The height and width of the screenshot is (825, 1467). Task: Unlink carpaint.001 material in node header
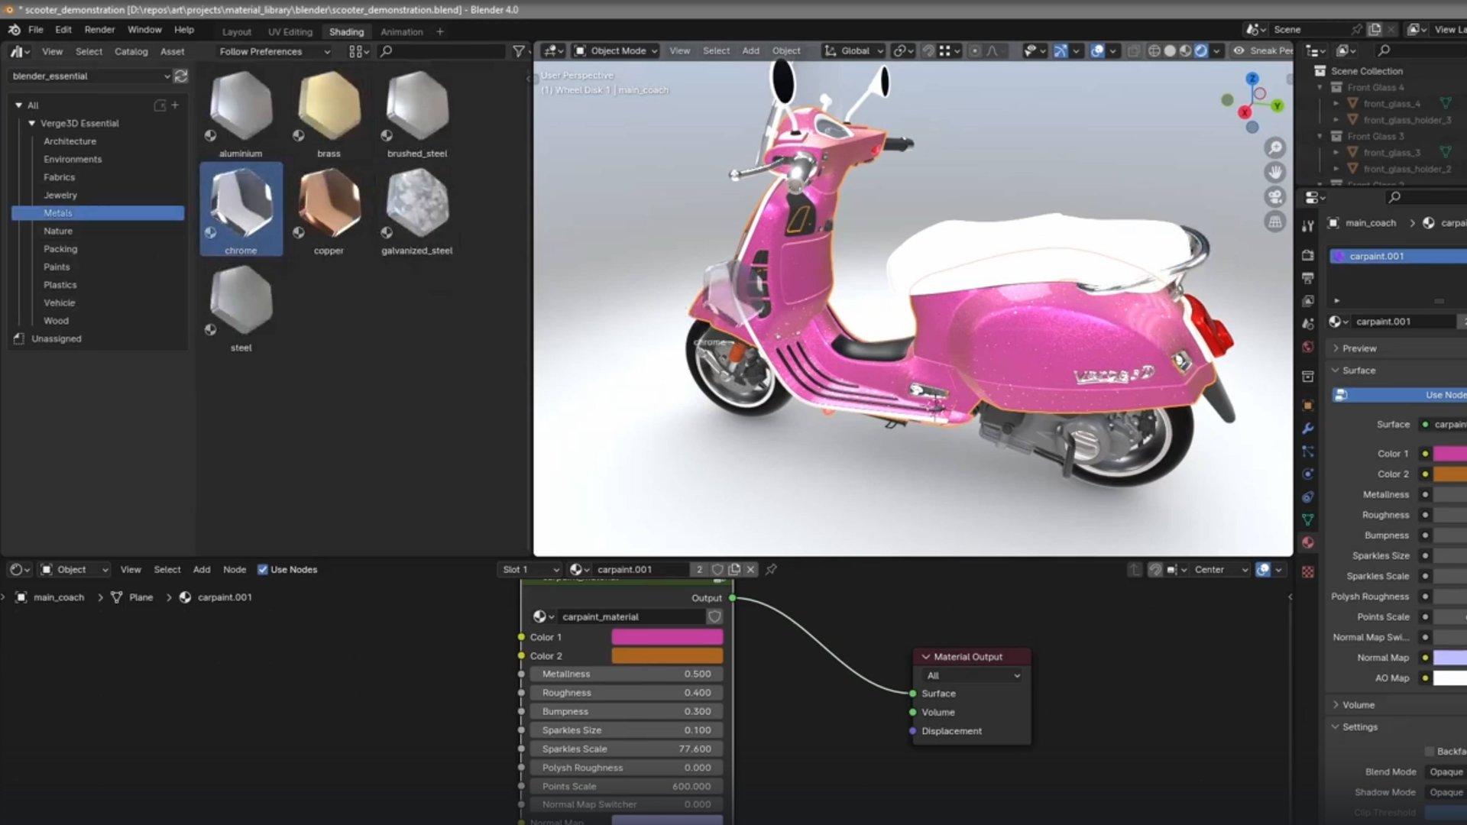pos(751,569)
